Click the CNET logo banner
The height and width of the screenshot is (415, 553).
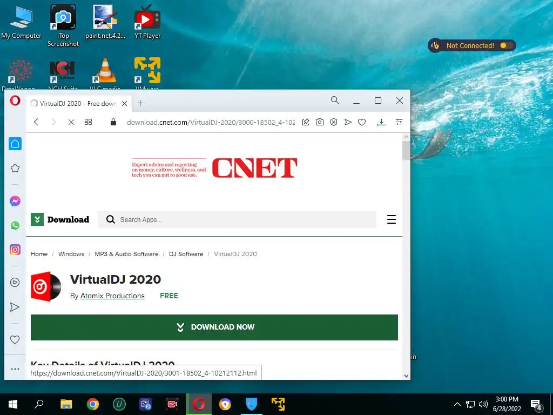[x=214, y=168]
